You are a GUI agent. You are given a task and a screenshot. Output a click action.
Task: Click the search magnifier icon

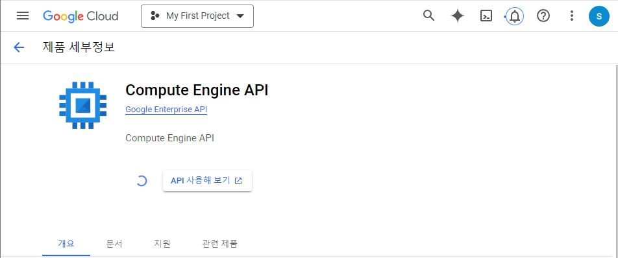(428, 16)
